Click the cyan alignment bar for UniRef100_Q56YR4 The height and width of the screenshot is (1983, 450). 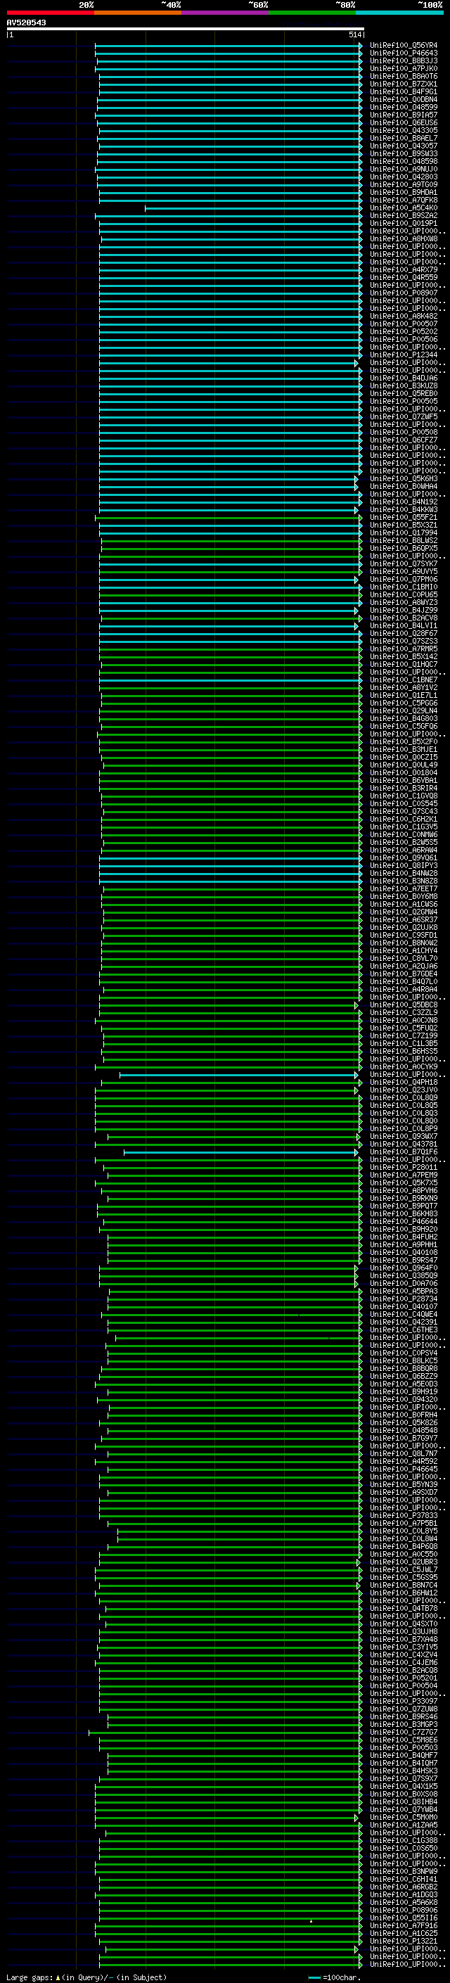point(229,46)
